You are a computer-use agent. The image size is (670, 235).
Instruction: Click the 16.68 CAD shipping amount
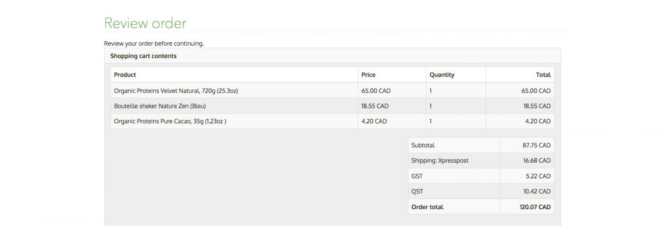tap(537, 160)
